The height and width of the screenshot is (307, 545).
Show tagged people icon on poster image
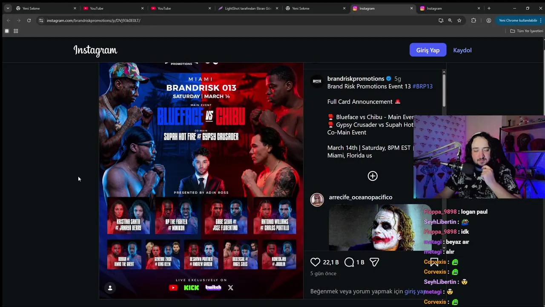click(110, 288)
